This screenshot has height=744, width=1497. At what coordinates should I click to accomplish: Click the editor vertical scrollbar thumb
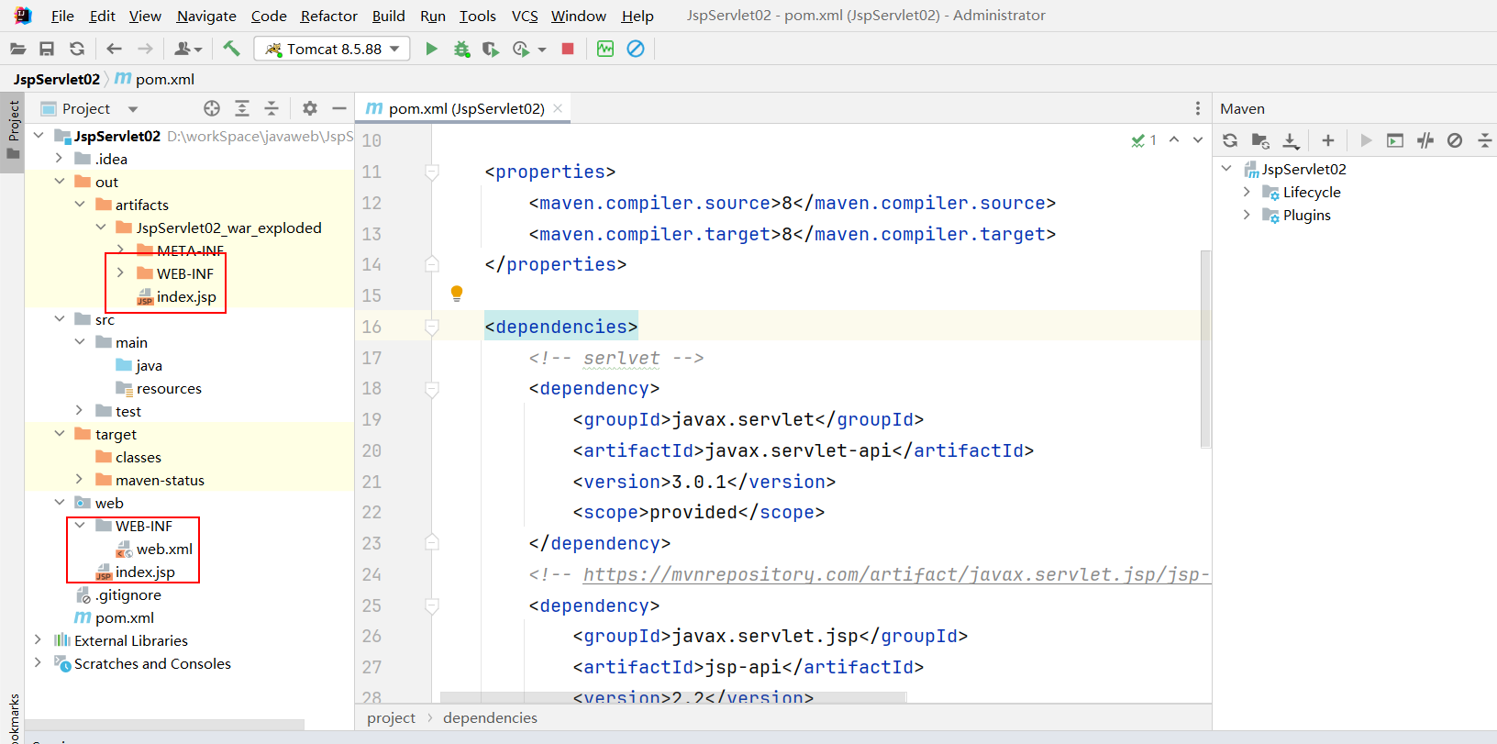(1205, 349)
